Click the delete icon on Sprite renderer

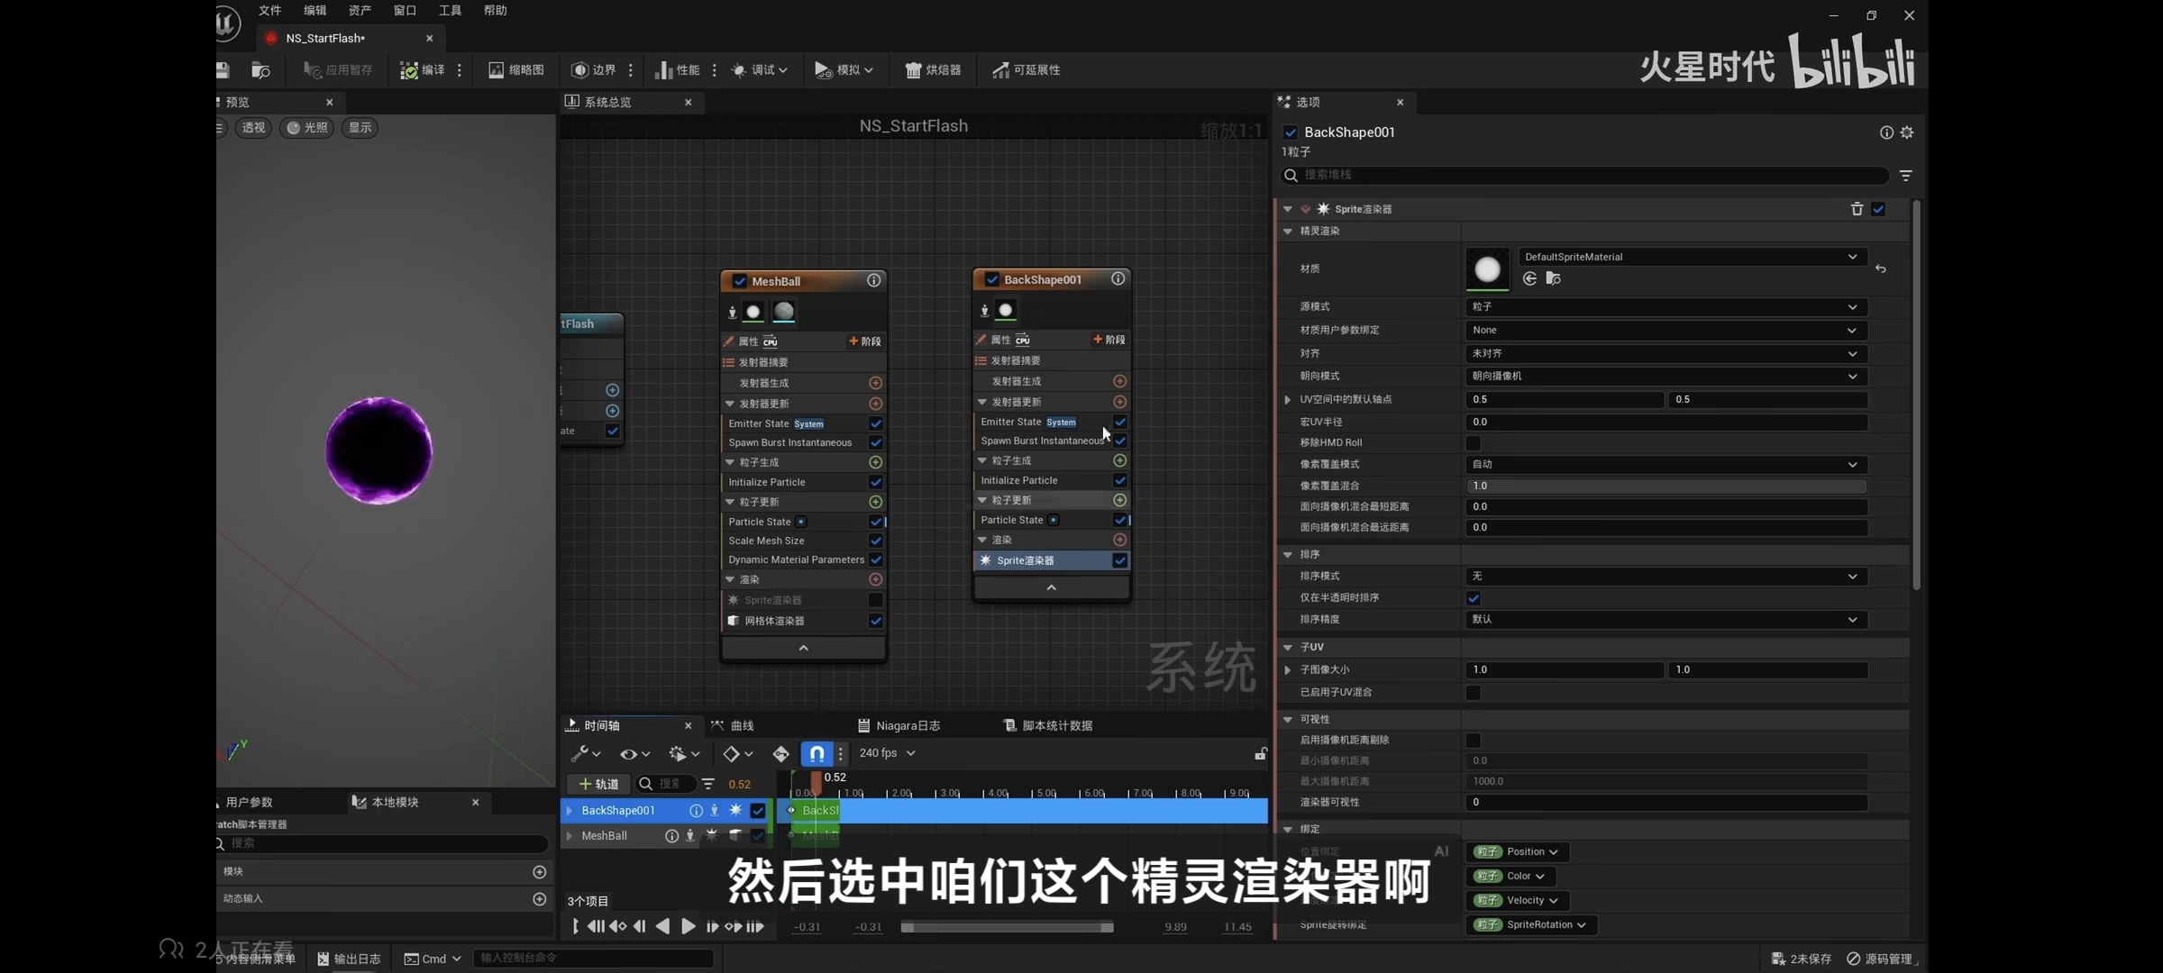(1857, 209)
